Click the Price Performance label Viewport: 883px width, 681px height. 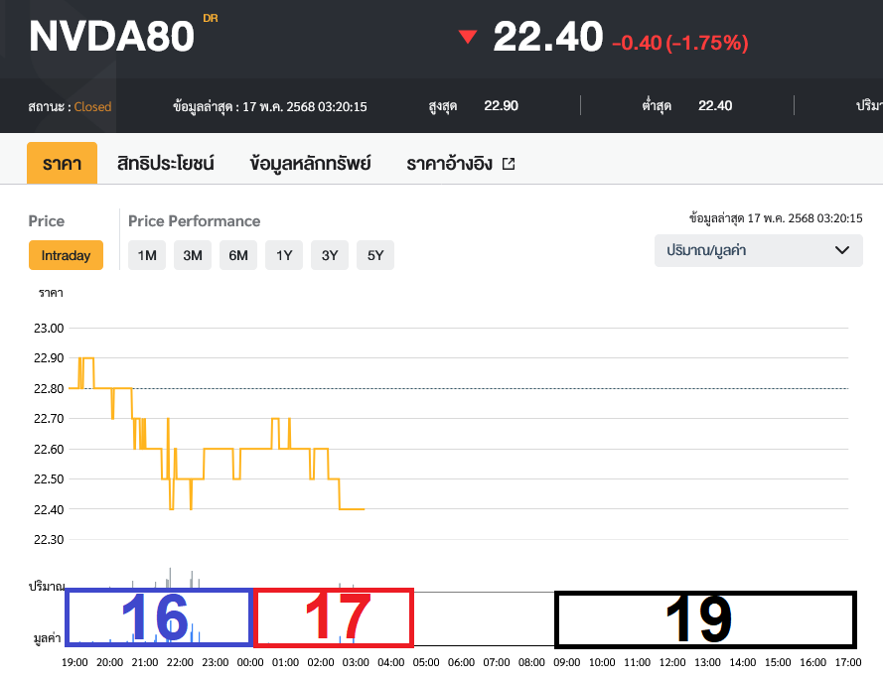[x=195, y=220]
